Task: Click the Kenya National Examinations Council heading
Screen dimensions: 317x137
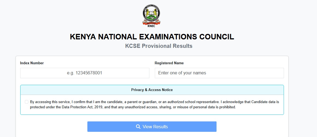Action: click(x=152, y=37)
